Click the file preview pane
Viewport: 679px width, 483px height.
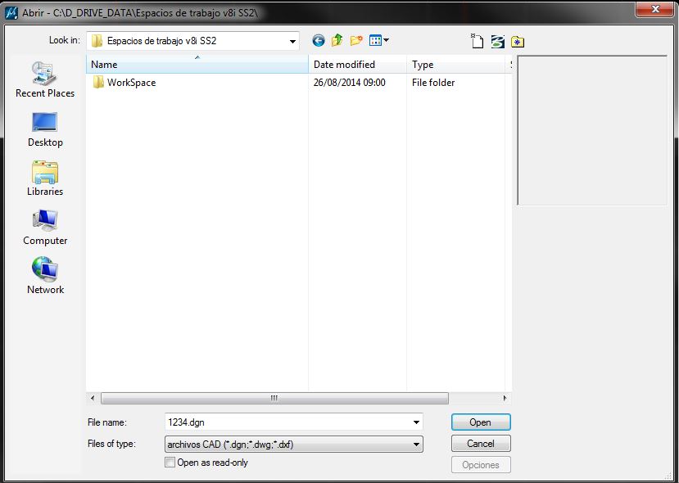click(592, 130)
